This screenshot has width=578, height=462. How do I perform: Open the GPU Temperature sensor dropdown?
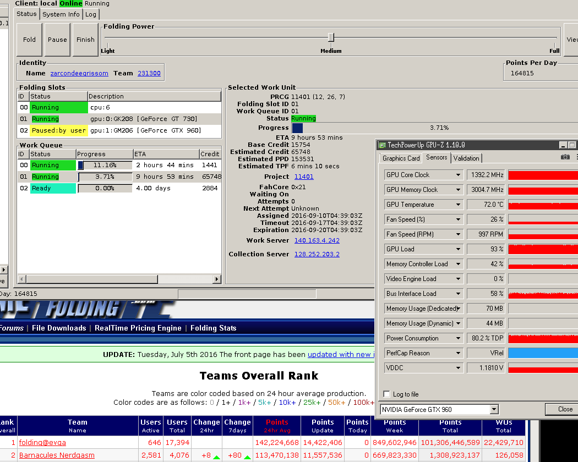(x=458, y=205)
